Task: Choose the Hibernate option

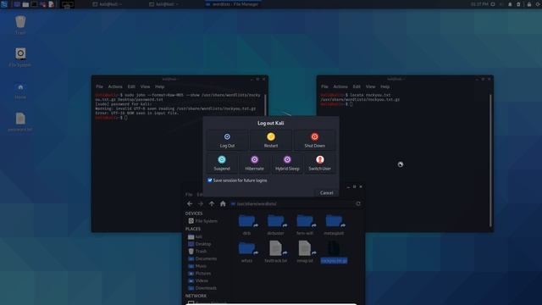Action: coord(254,163)
